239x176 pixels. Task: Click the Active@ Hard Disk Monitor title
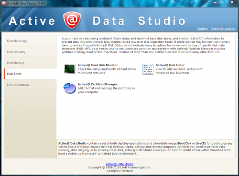(98, 65)
